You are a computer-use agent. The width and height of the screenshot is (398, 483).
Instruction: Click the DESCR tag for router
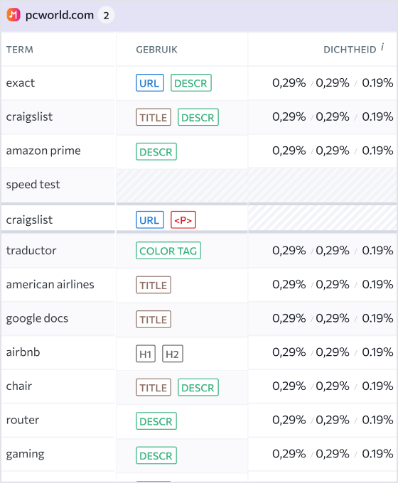[156, 421]
